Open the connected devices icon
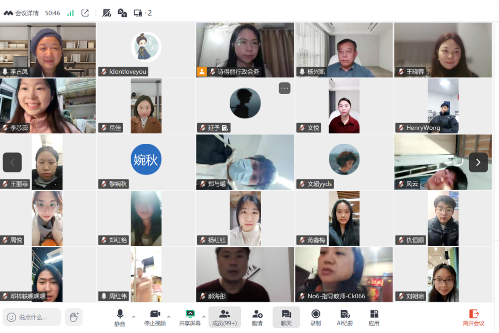The height and width of the screenshot is (333, 499). [x=138, y=13]
